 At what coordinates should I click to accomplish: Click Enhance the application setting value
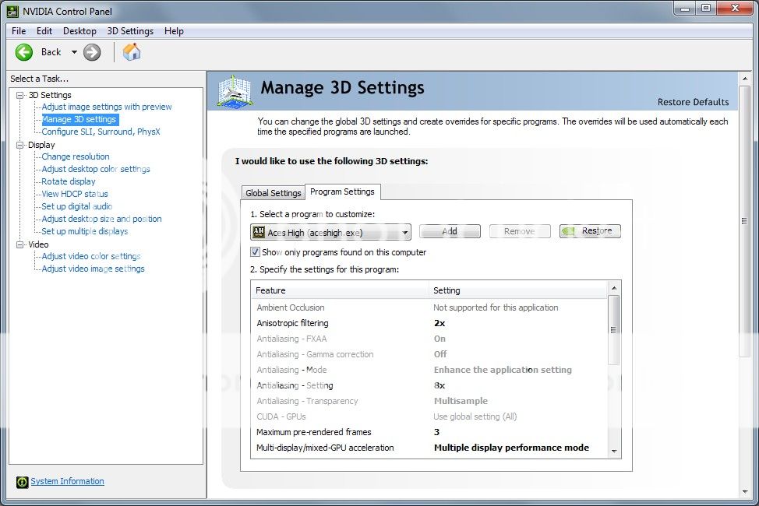click(x=503, y=370)
